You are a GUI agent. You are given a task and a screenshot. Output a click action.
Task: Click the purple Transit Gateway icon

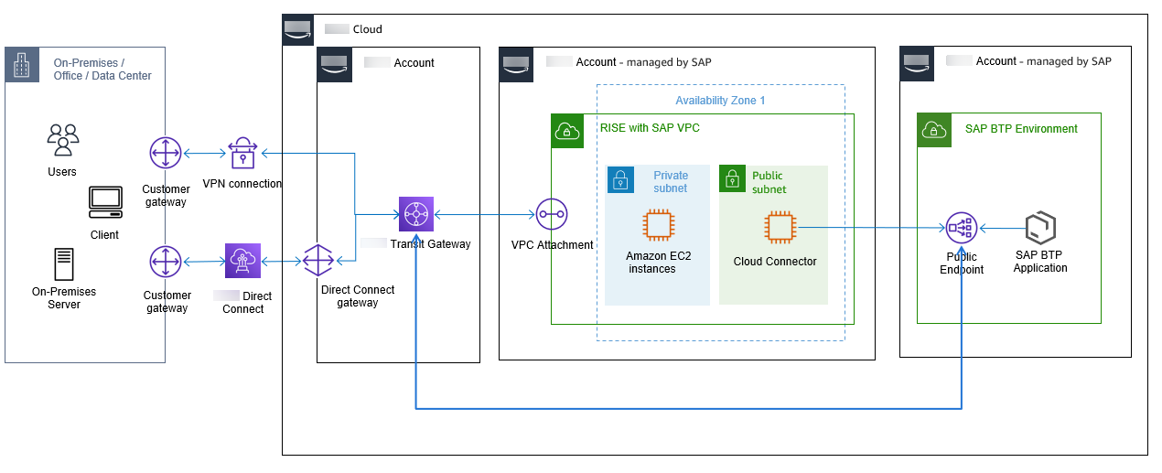pyautogui.click(x=415, y=214)
